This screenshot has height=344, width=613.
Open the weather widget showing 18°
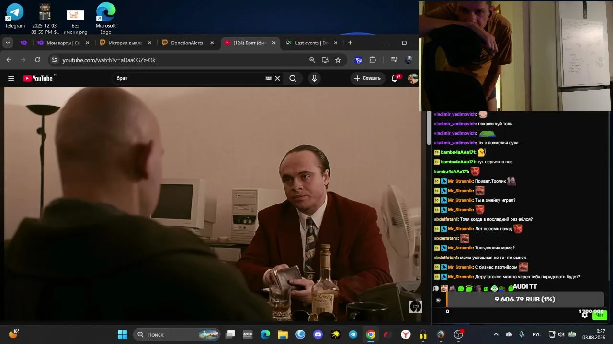[x=13, y=333]
